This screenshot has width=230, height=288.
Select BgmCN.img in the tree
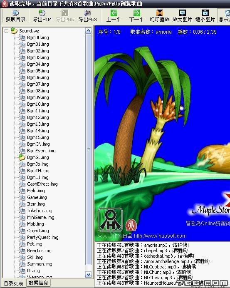(x=38, y=144)
